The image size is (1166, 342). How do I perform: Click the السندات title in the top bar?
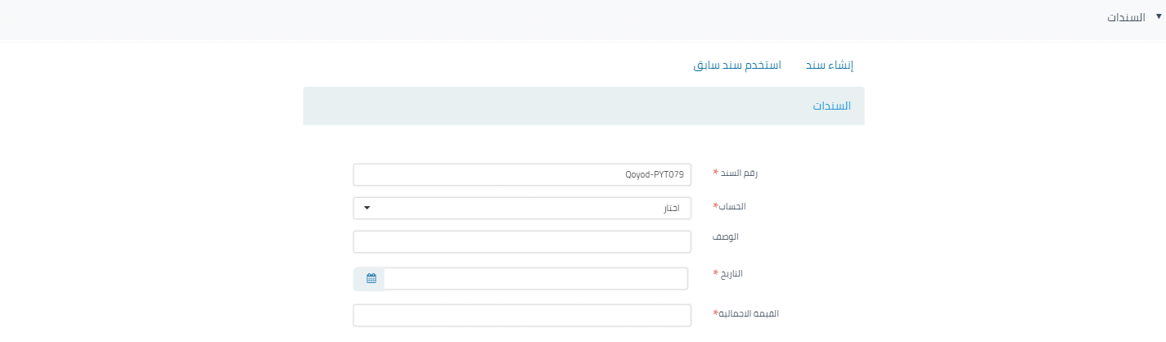(1125, 17)
